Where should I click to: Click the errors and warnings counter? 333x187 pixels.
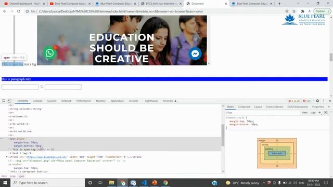coord(294,101)
